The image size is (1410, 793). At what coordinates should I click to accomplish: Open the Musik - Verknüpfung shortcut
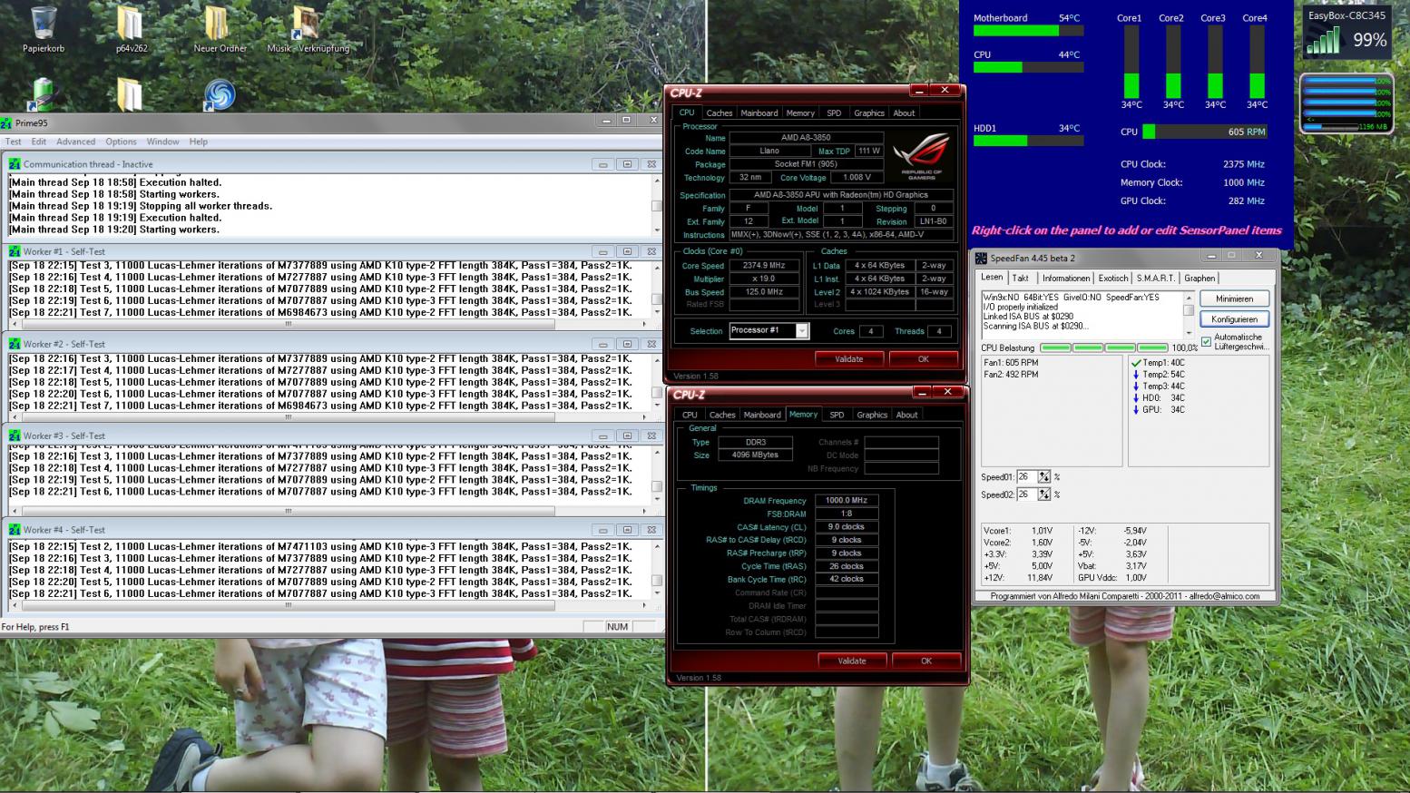click(x=305, y=24)
